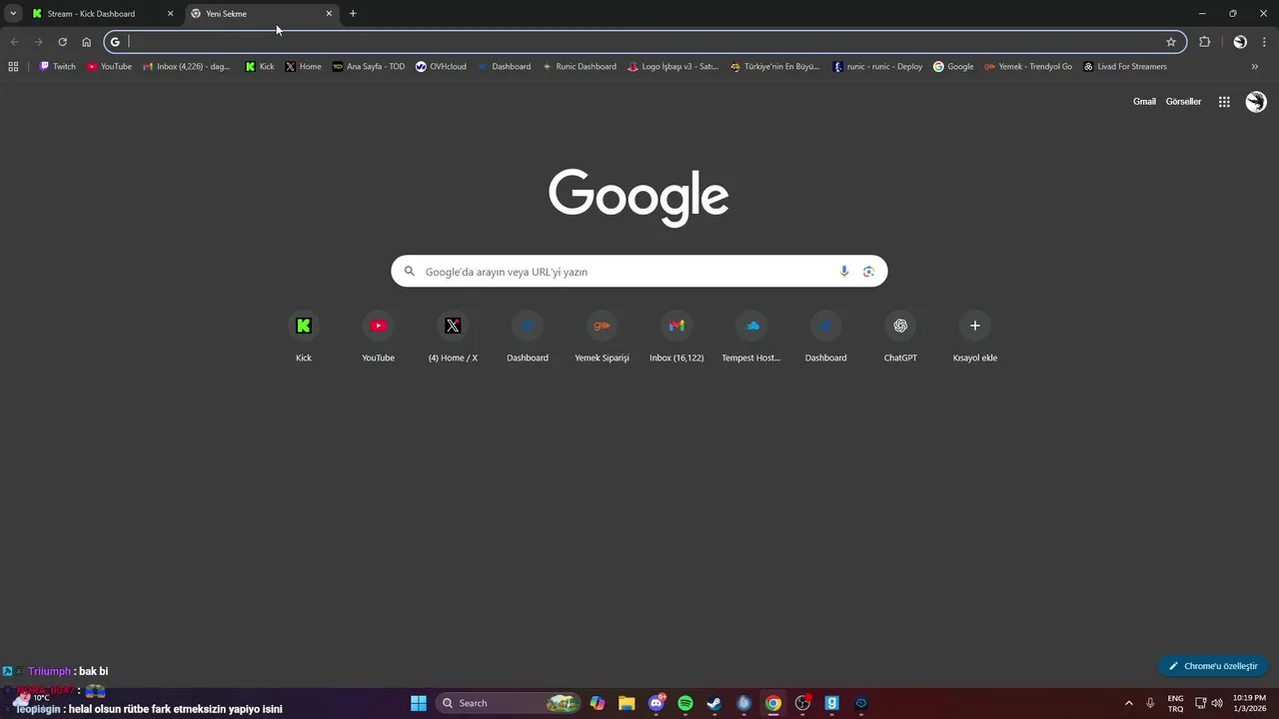
Task: Focus the Chrome address bar
Action: 644,42
